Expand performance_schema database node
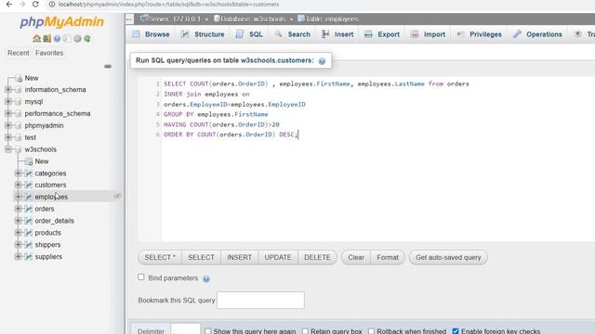595x334 pixels. [8, 113]
